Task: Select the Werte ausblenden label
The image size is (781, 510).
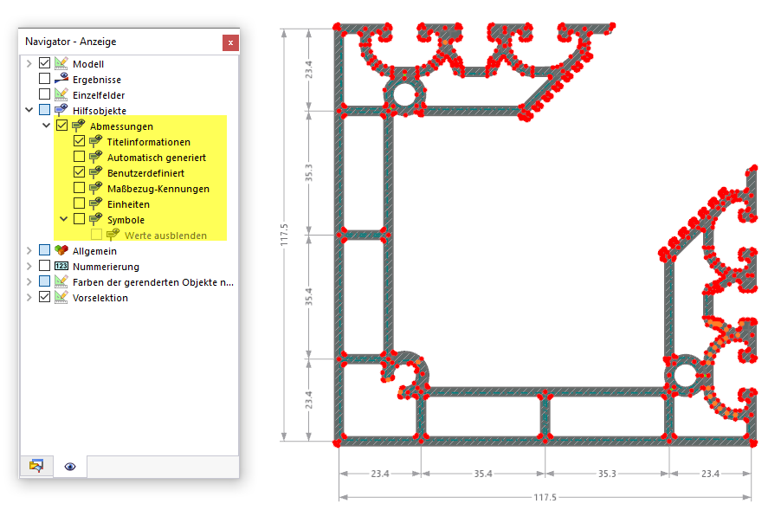Action: [165, 236]
